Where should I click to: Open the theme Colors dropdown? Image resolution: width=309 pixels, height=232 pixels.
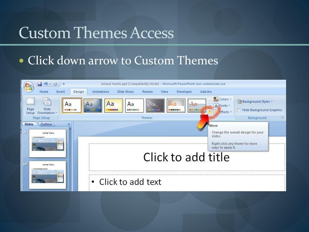coord(223,99)
